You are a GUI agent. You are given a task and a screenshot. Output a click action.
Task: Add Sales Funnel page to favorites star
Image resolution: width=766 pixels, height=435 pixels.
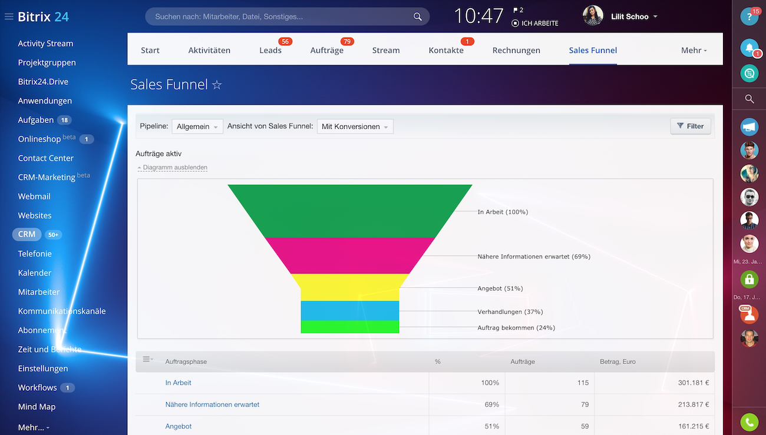[217, 85]
